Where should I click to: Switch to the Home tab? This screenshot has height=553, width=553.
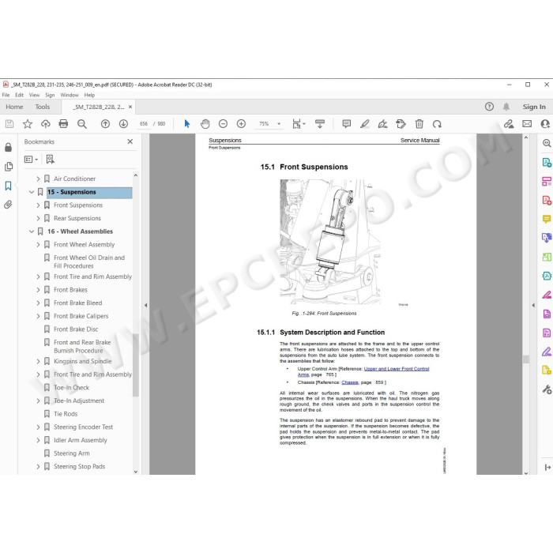tap(14, 107)
